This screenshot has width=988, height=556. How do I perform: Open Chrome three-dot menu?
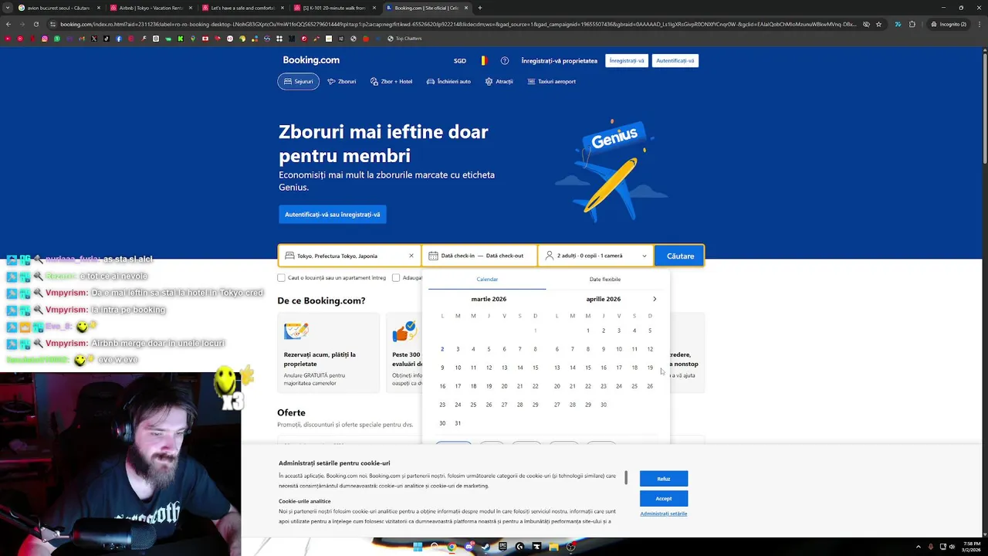click(x=979, y=24)
